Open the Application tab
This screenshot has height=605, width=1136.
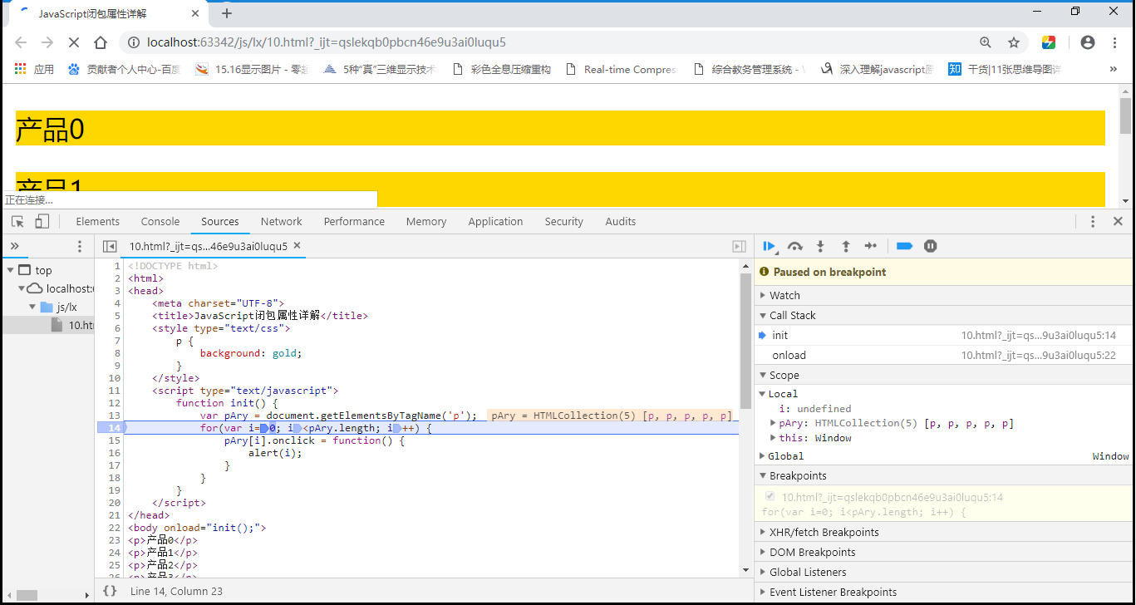click(x=495, y=222)
